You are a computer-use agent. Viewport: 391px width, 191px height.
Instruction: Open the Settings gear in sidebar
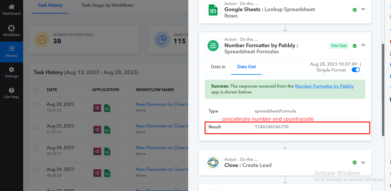click(11, 69)
